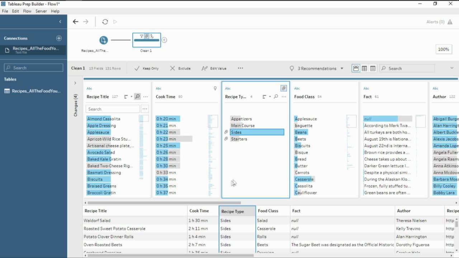Screen dimensions: 459x258
Task: Click Keep Only button
Action: (146, 68)
